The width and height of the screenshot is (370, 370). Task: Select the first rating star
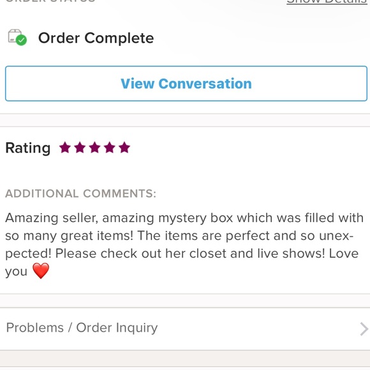tap(65, 148)
